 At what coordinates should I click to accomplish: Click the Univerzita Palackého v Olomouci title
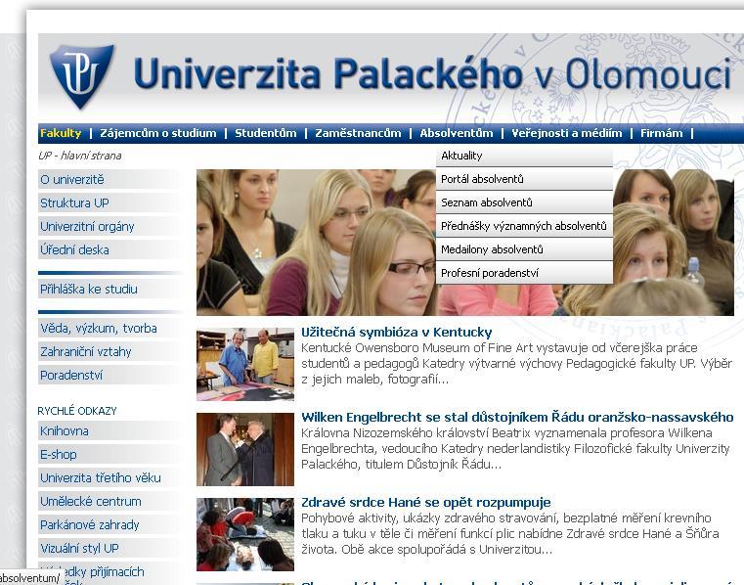click(x=432, y=73)
